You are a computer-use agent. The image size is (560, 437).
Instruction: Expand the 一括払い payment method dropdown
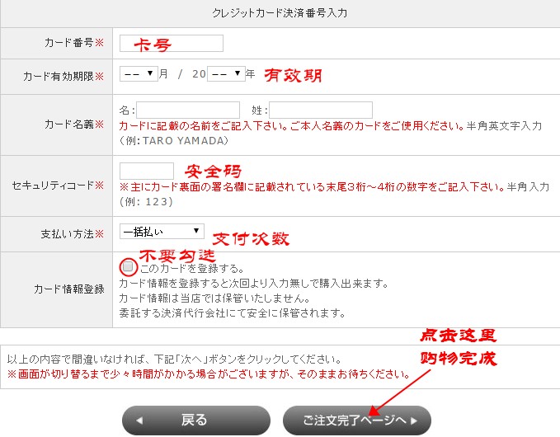click(162, 232)
